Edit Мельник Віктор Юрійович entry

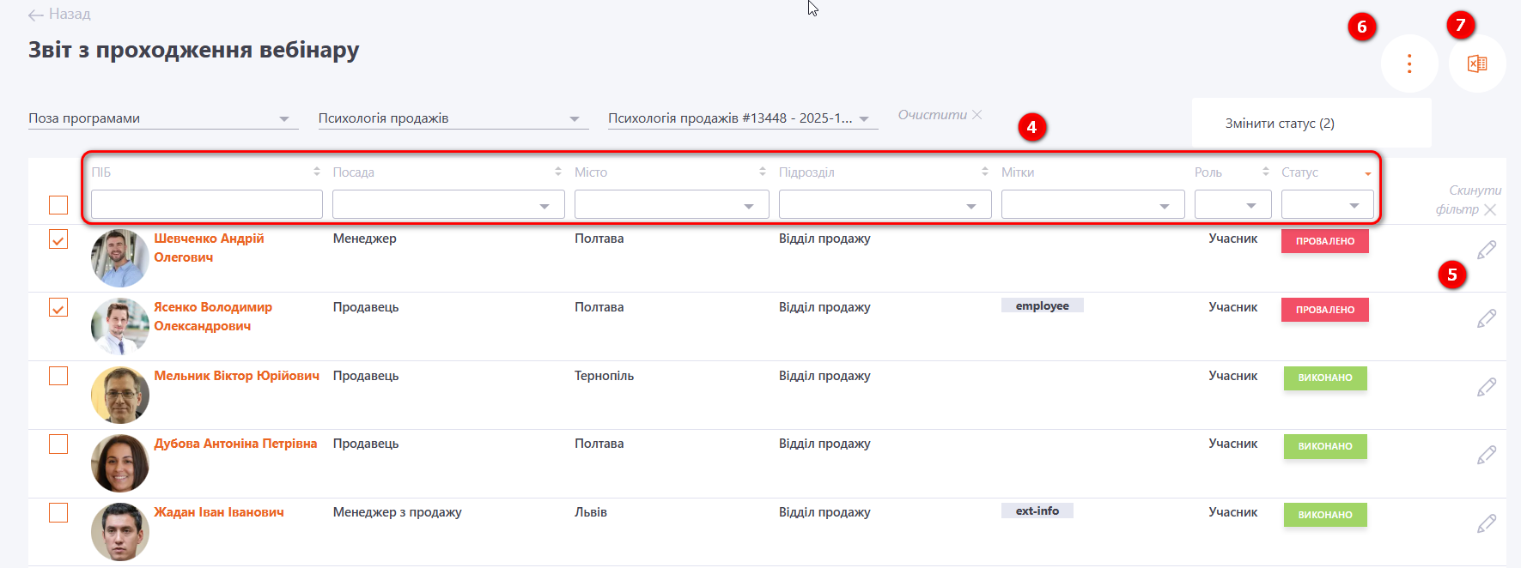tap(1486, 387)
